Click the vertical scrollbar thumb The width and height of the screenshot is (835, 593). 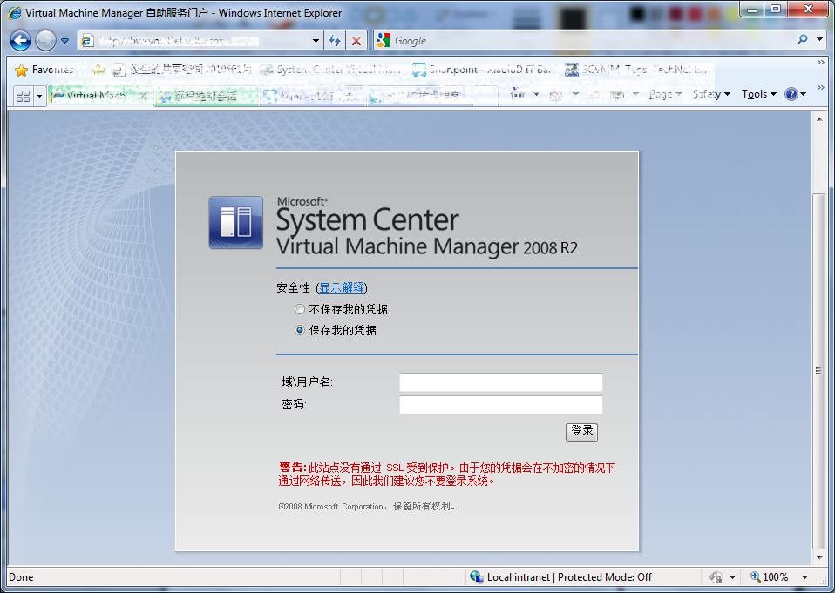tap(819, 371)
